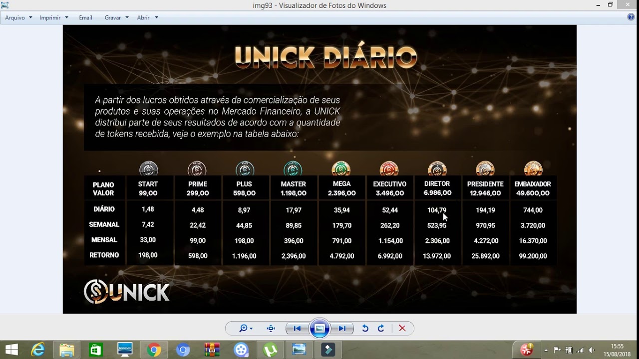Open the film reel video app in taskbar

point(241,350)
